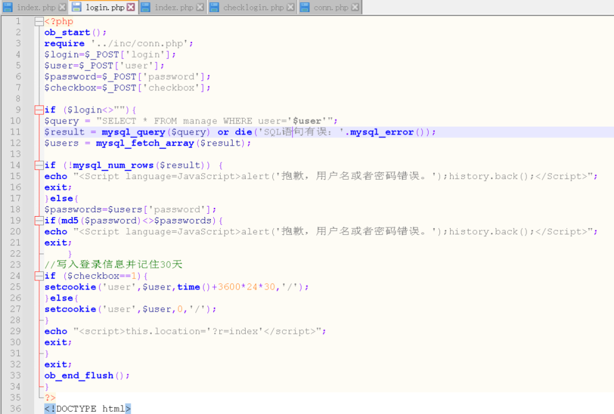Click the require keyword on line 3
The width and height of the screenshot is (614, 414).
point(64,43)
